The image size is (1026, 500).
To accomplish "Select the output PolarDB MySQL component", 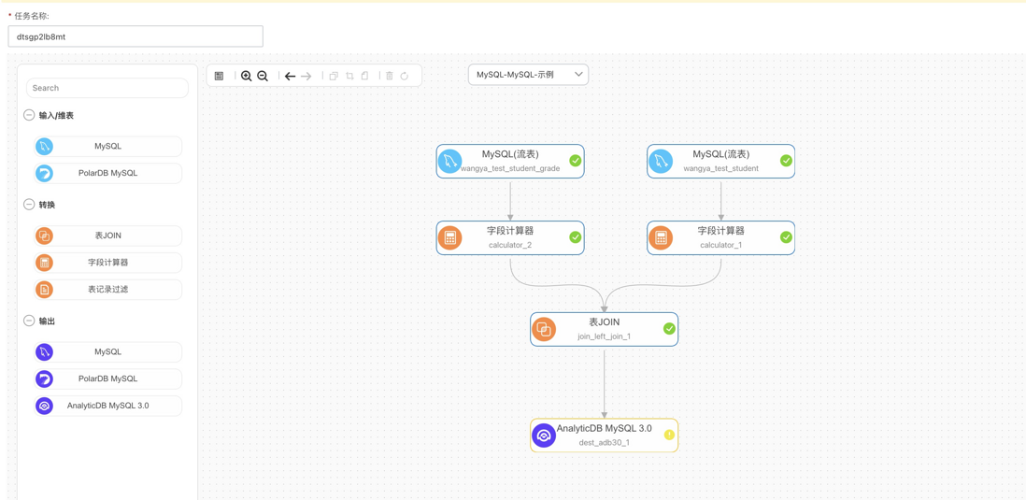I will [108, 379].
